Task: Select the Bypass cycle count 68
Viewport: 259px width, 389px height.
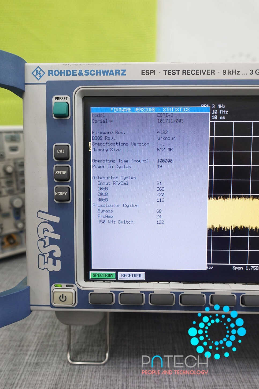Action: pos(159,211)
